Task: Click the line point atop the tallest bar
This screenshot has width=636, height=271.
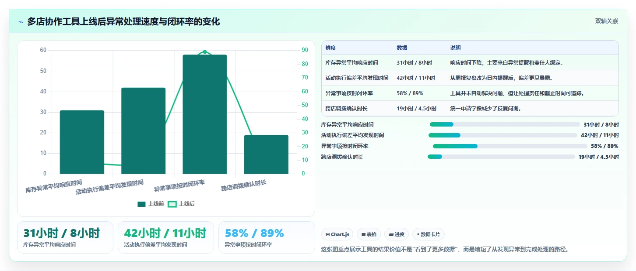Action: [x=205, y=52]
